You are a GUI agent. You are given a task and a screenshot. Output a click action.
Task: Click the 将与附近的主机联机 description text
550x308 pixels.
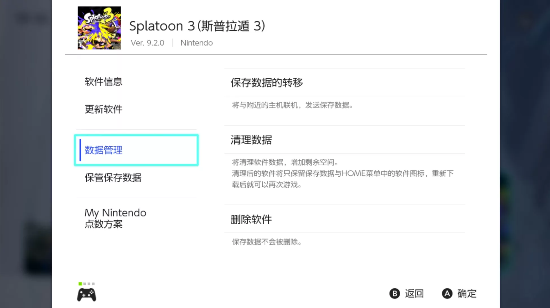tap(292, 105)
